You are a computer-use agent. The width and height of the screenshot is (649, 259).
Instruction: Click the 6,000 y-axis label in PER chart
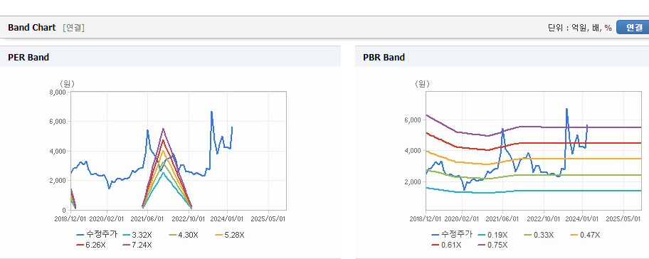[57, 122]
